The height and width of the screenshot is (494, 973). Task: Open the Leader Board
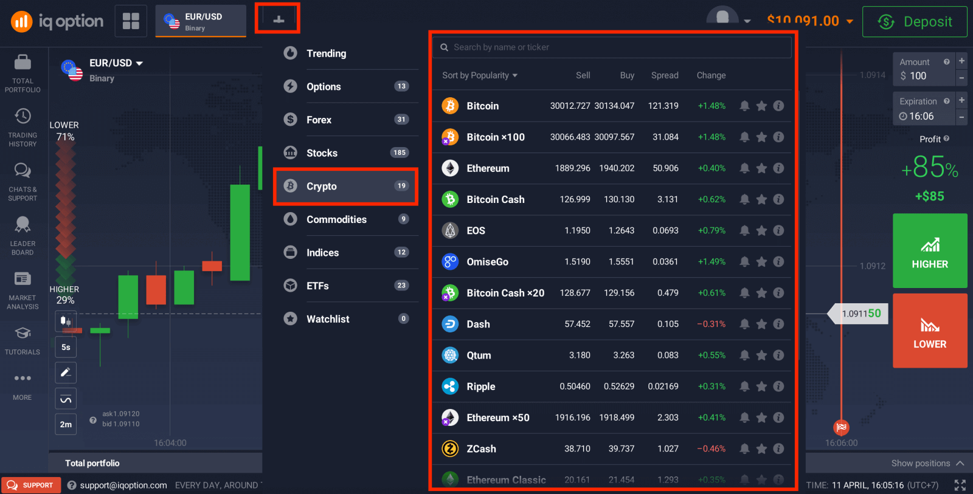click(23, 236)
